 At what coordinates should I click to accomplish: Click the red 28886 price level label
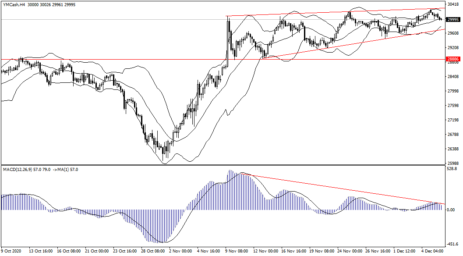coord(452,59)
